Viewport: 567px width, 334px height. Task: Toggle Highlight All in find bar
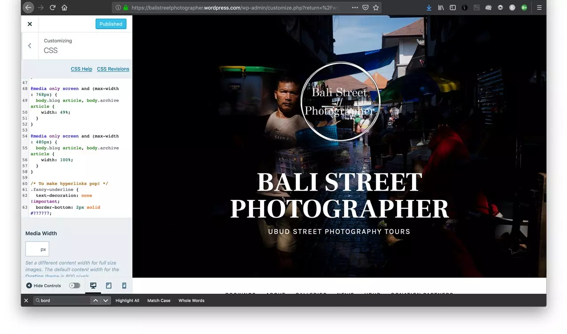pyautogui.click(x=127, y=300)
